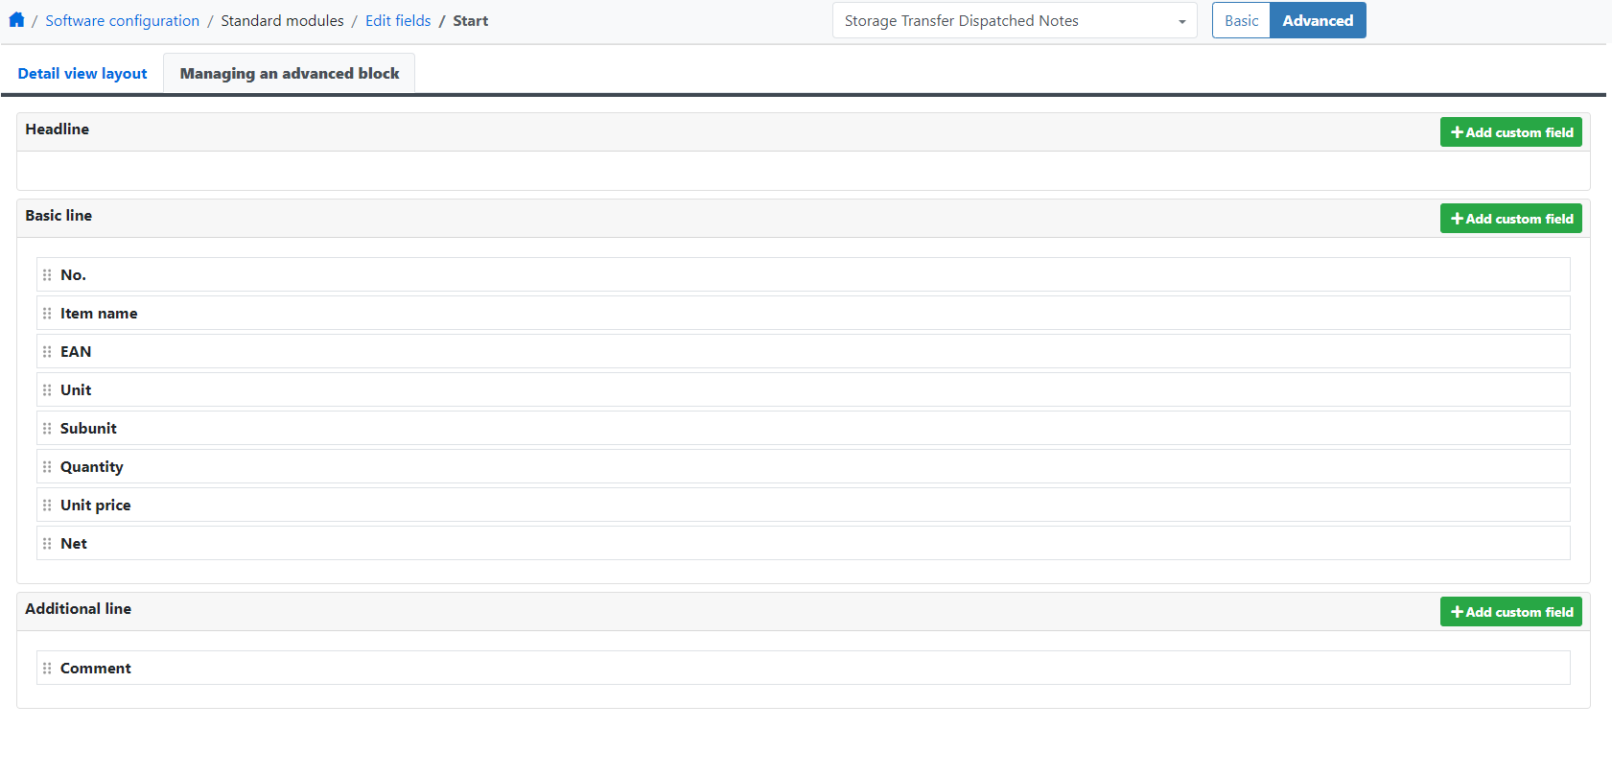Image resolution: width=1612 pixels, height=776 pixels.
Task: Click the Basic line section title
Action: (58, 215)
